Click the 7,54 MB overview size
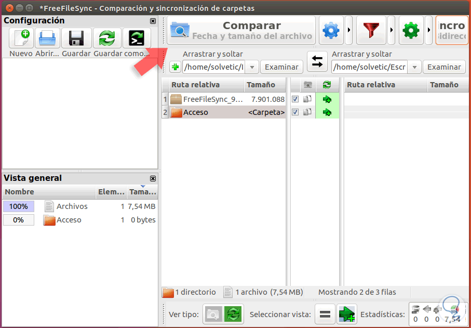Viewport: 471px width, 328px height. 141,206
